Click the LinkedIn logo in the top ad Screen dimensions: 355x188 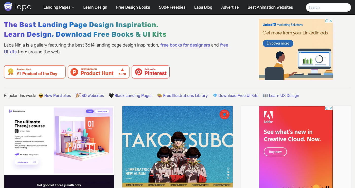click(270, 25)
